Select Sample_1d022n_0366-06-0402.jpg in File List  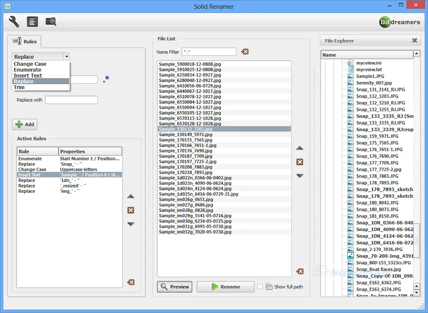[224, 177]
